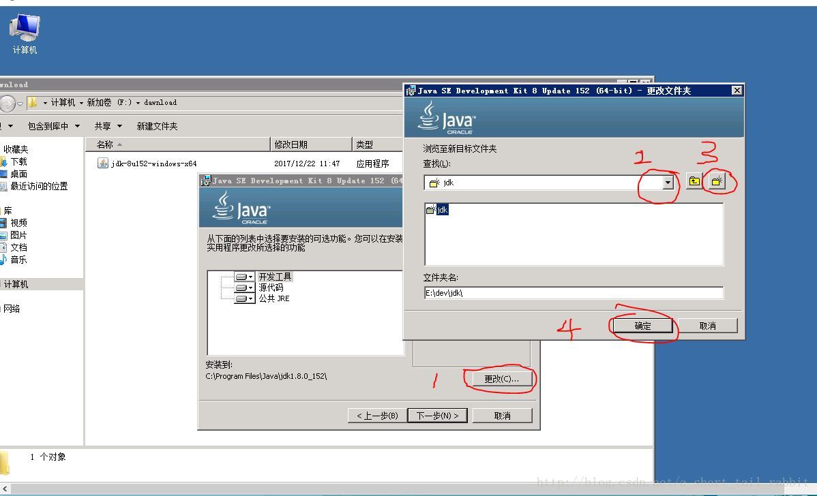The width and height of the screenshot is (817, 496).
Task: Cancel the change folder dialog with 取消
Action: (707, 326)
